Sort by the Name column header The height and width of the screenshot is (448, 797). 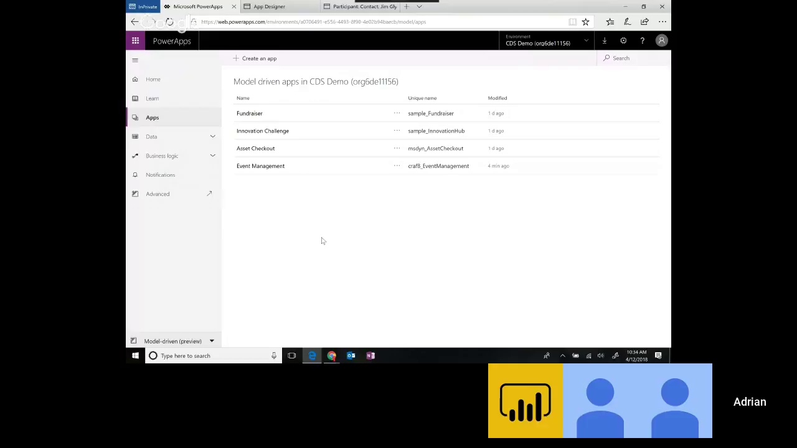click(243, 98)
